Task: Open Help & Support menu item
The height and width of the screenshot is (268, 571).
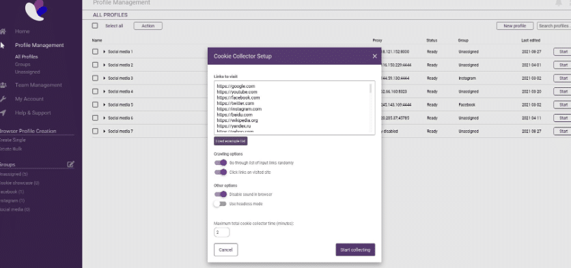Action: click(x=33, y=113)
